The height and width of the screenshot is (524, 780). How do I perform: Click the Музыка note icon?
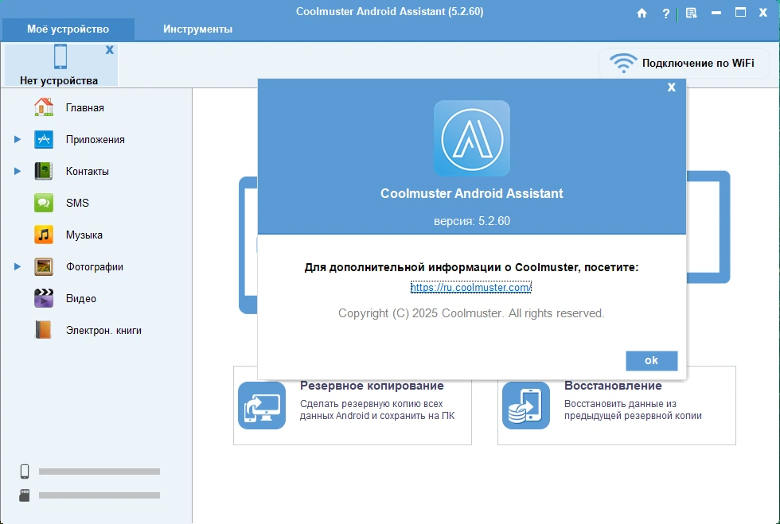click(x=44, y=235)
